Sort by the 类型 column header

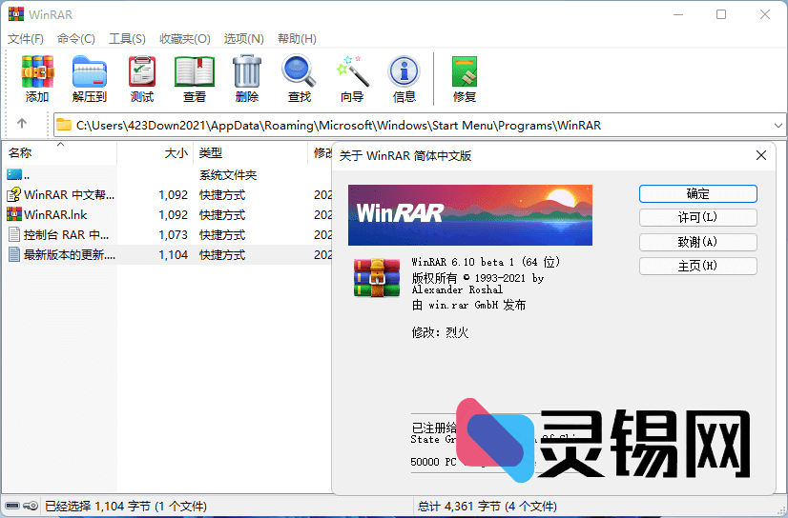pos(250,153)
